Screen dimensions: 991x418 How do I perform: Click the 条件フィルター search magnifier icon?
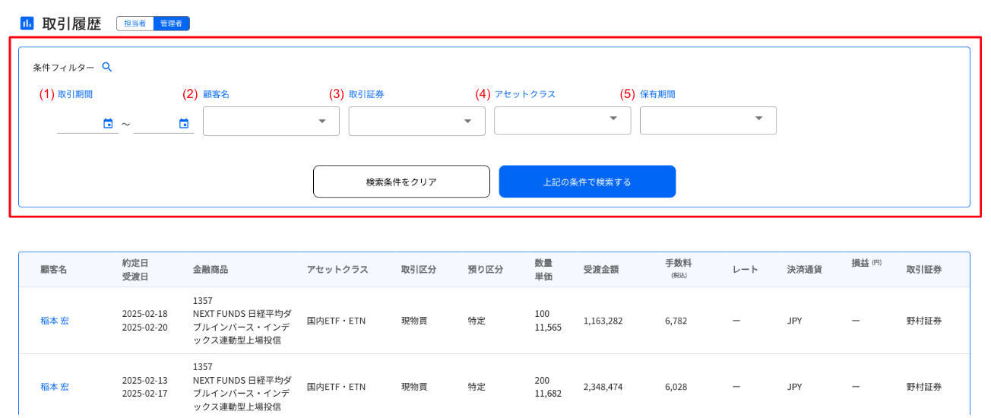[x=107, y=67]
